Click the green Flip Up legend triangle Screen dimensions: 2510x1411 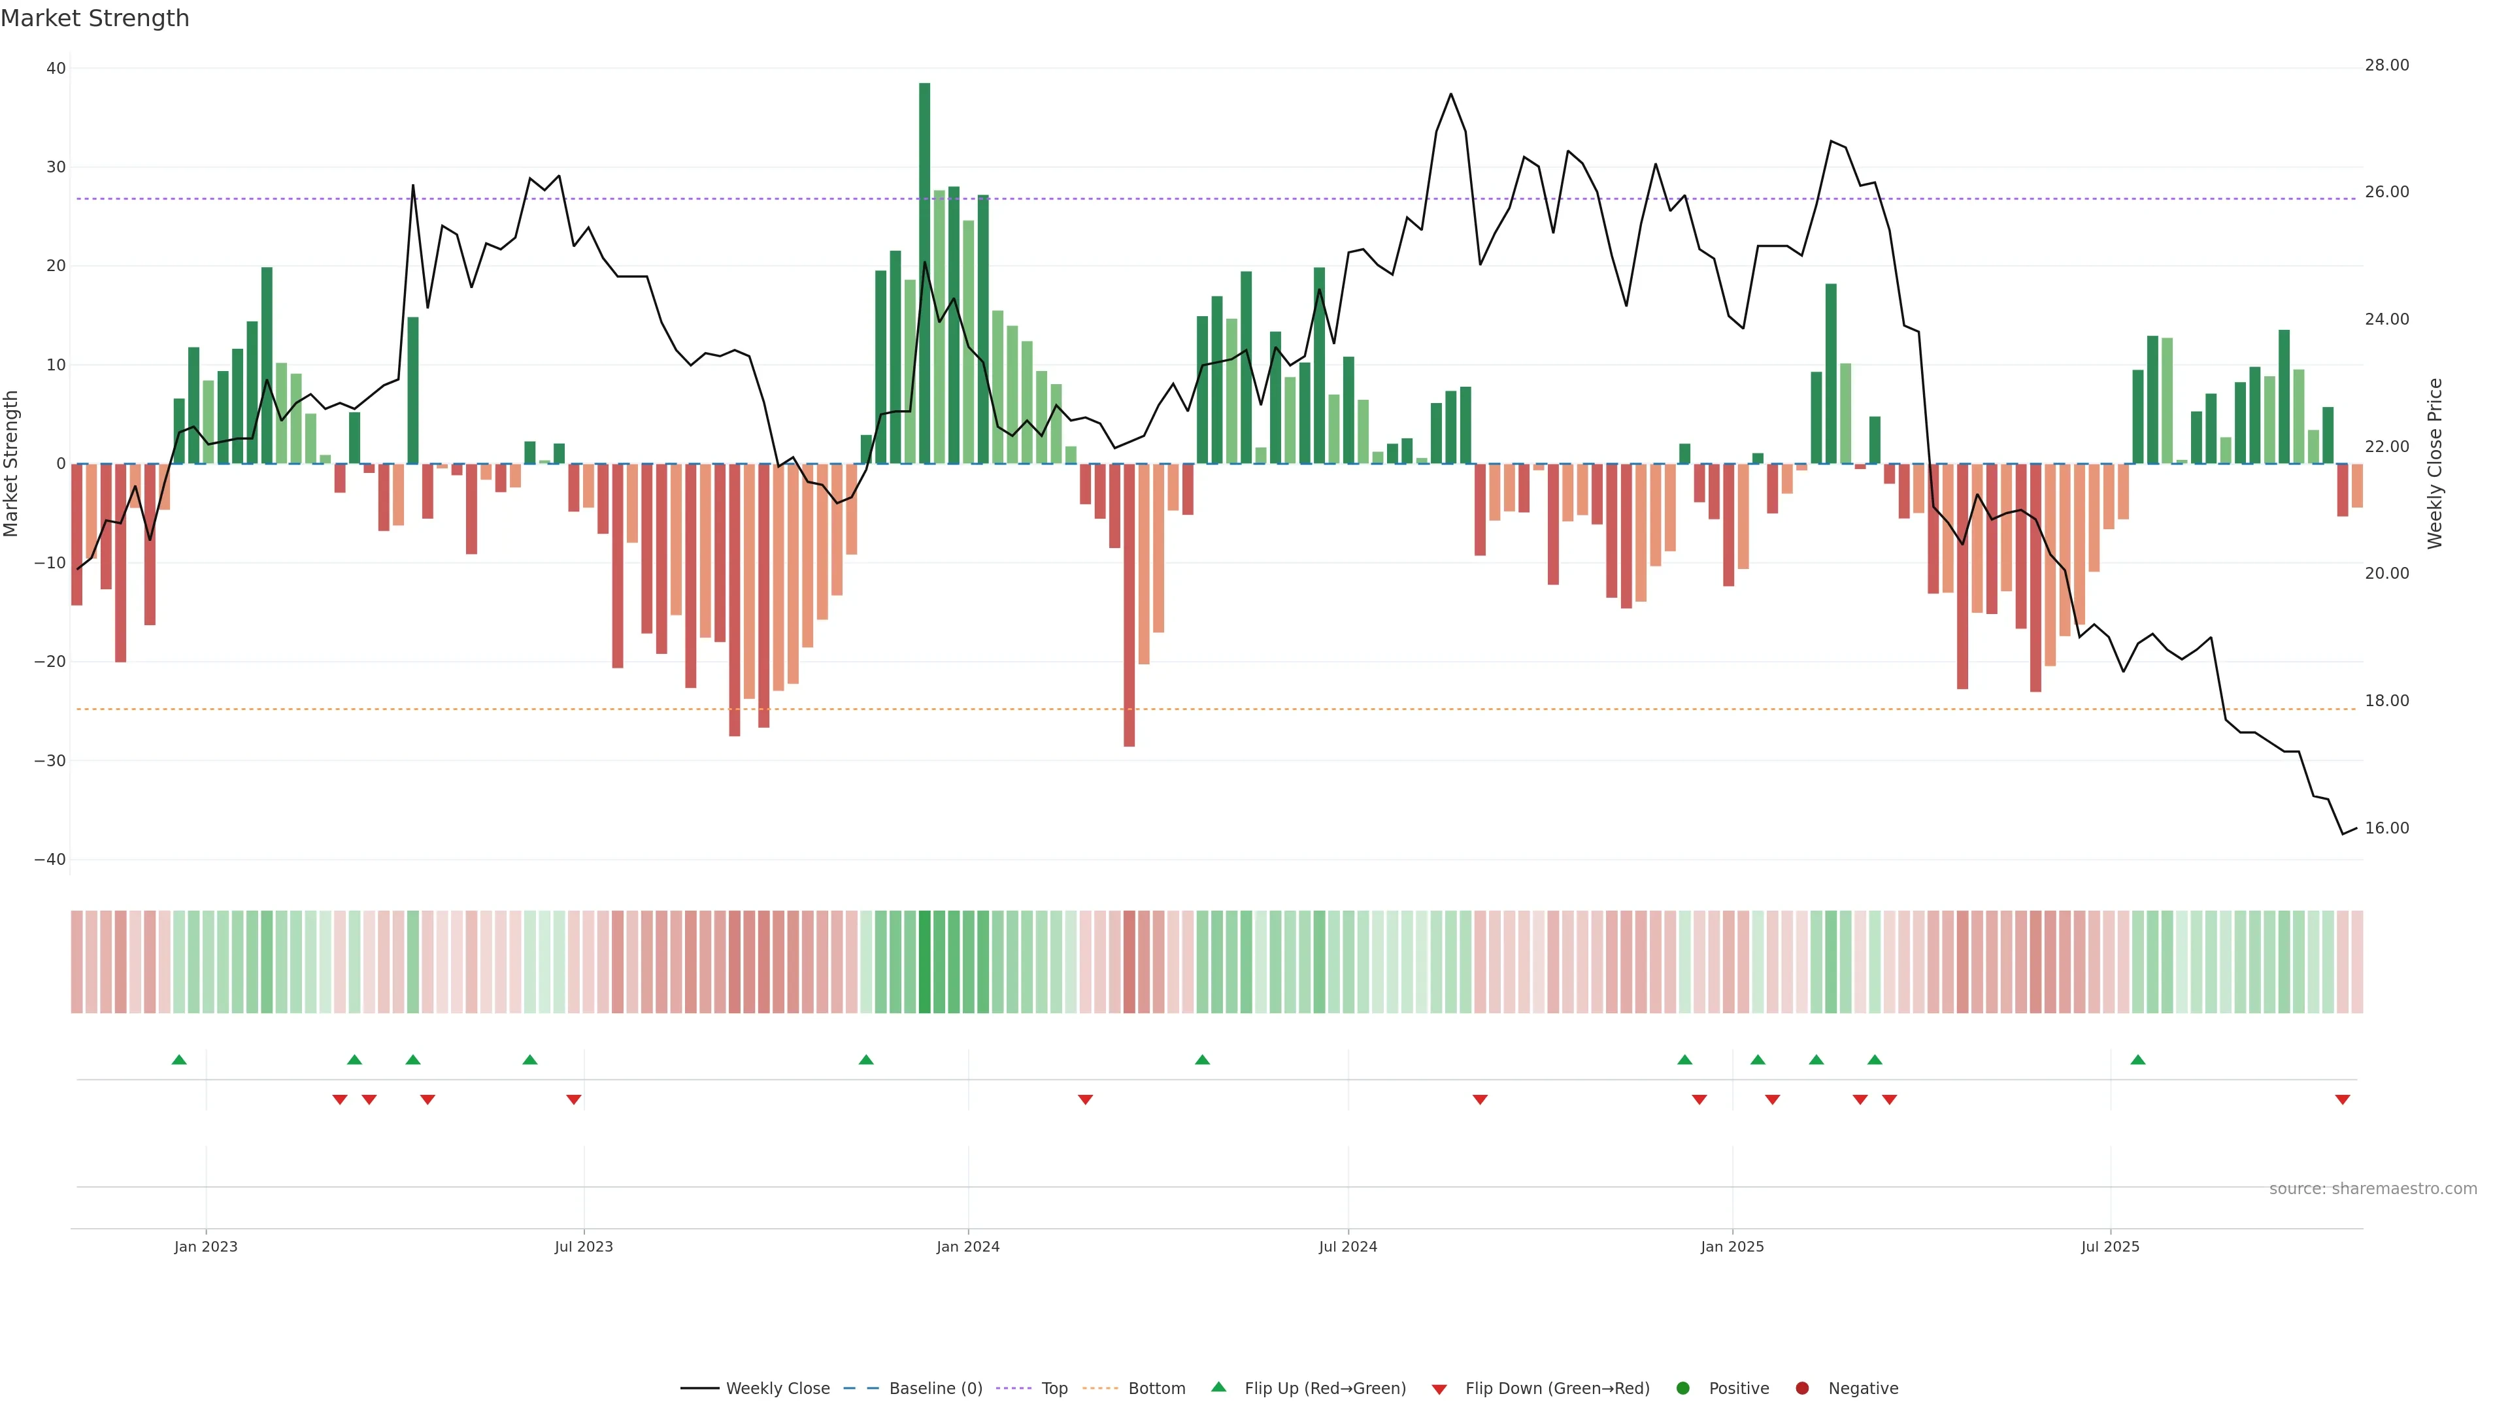[1218, 1387]
